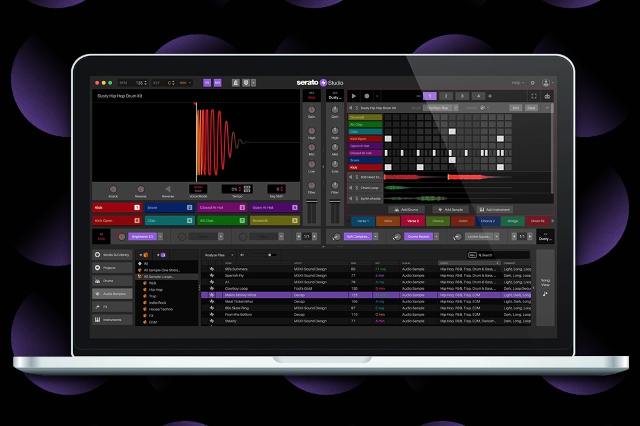Open the Drums Reverb effect dropdown arrow
The height and width of the screenshot is (426, 640).
(x=436, y=236)
